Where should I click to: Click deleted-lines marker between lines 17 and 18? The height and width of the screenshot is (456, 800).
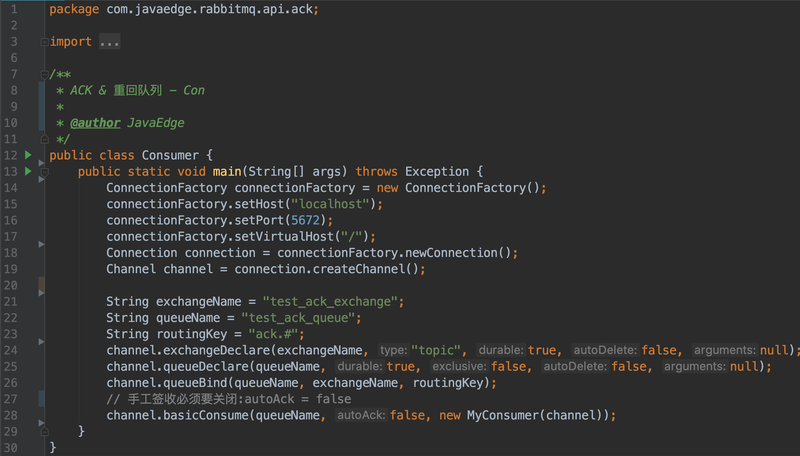point(41,244)
